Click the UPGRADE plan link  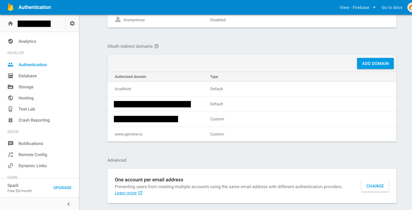tap(62, 188)
